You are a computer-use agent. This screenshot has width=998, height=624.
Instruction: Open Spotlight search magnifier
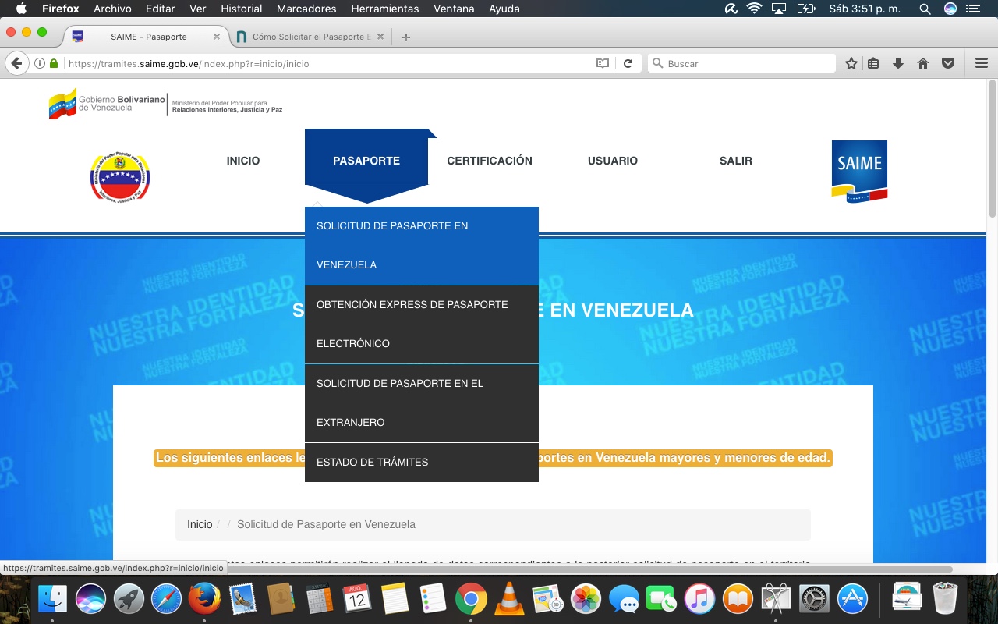coord(925,9)
